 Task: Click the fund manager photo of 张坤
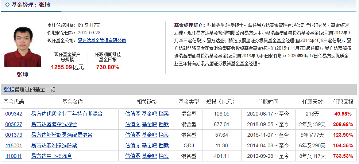pos(23,47)
